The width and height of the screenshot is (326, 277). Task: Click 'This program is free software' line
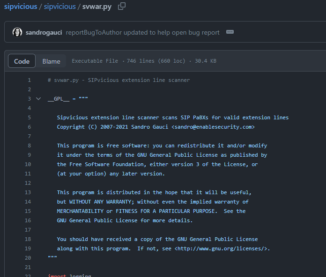[162, 146]
